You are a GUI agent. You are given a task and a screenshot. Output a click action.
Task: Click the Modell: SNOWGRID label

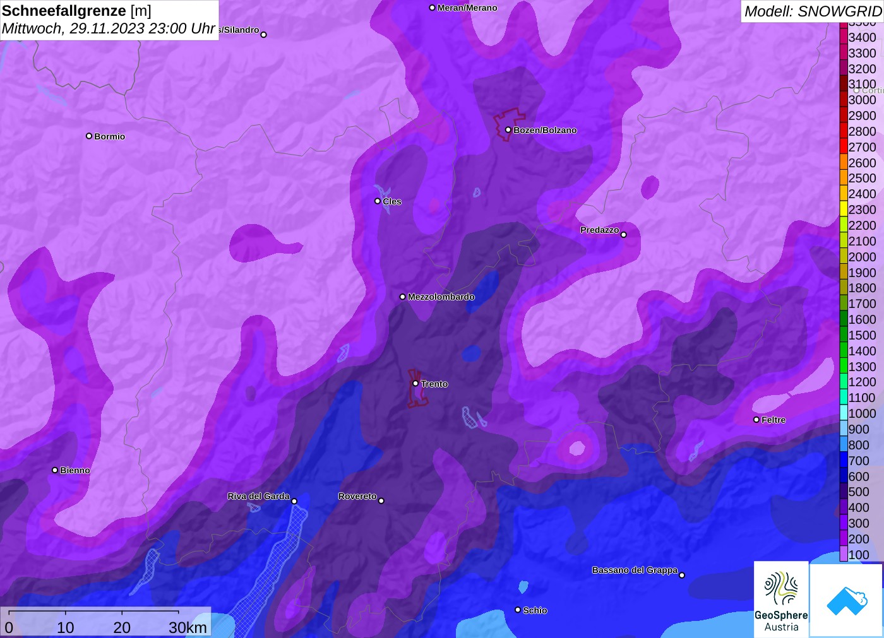(813, 11)
